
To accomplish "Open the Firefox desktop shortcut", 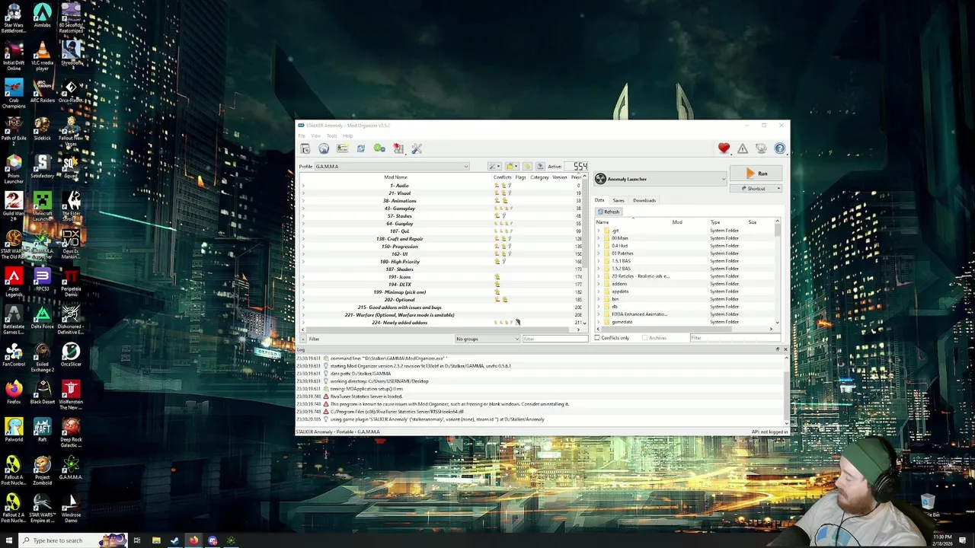I will pos(13,393).
